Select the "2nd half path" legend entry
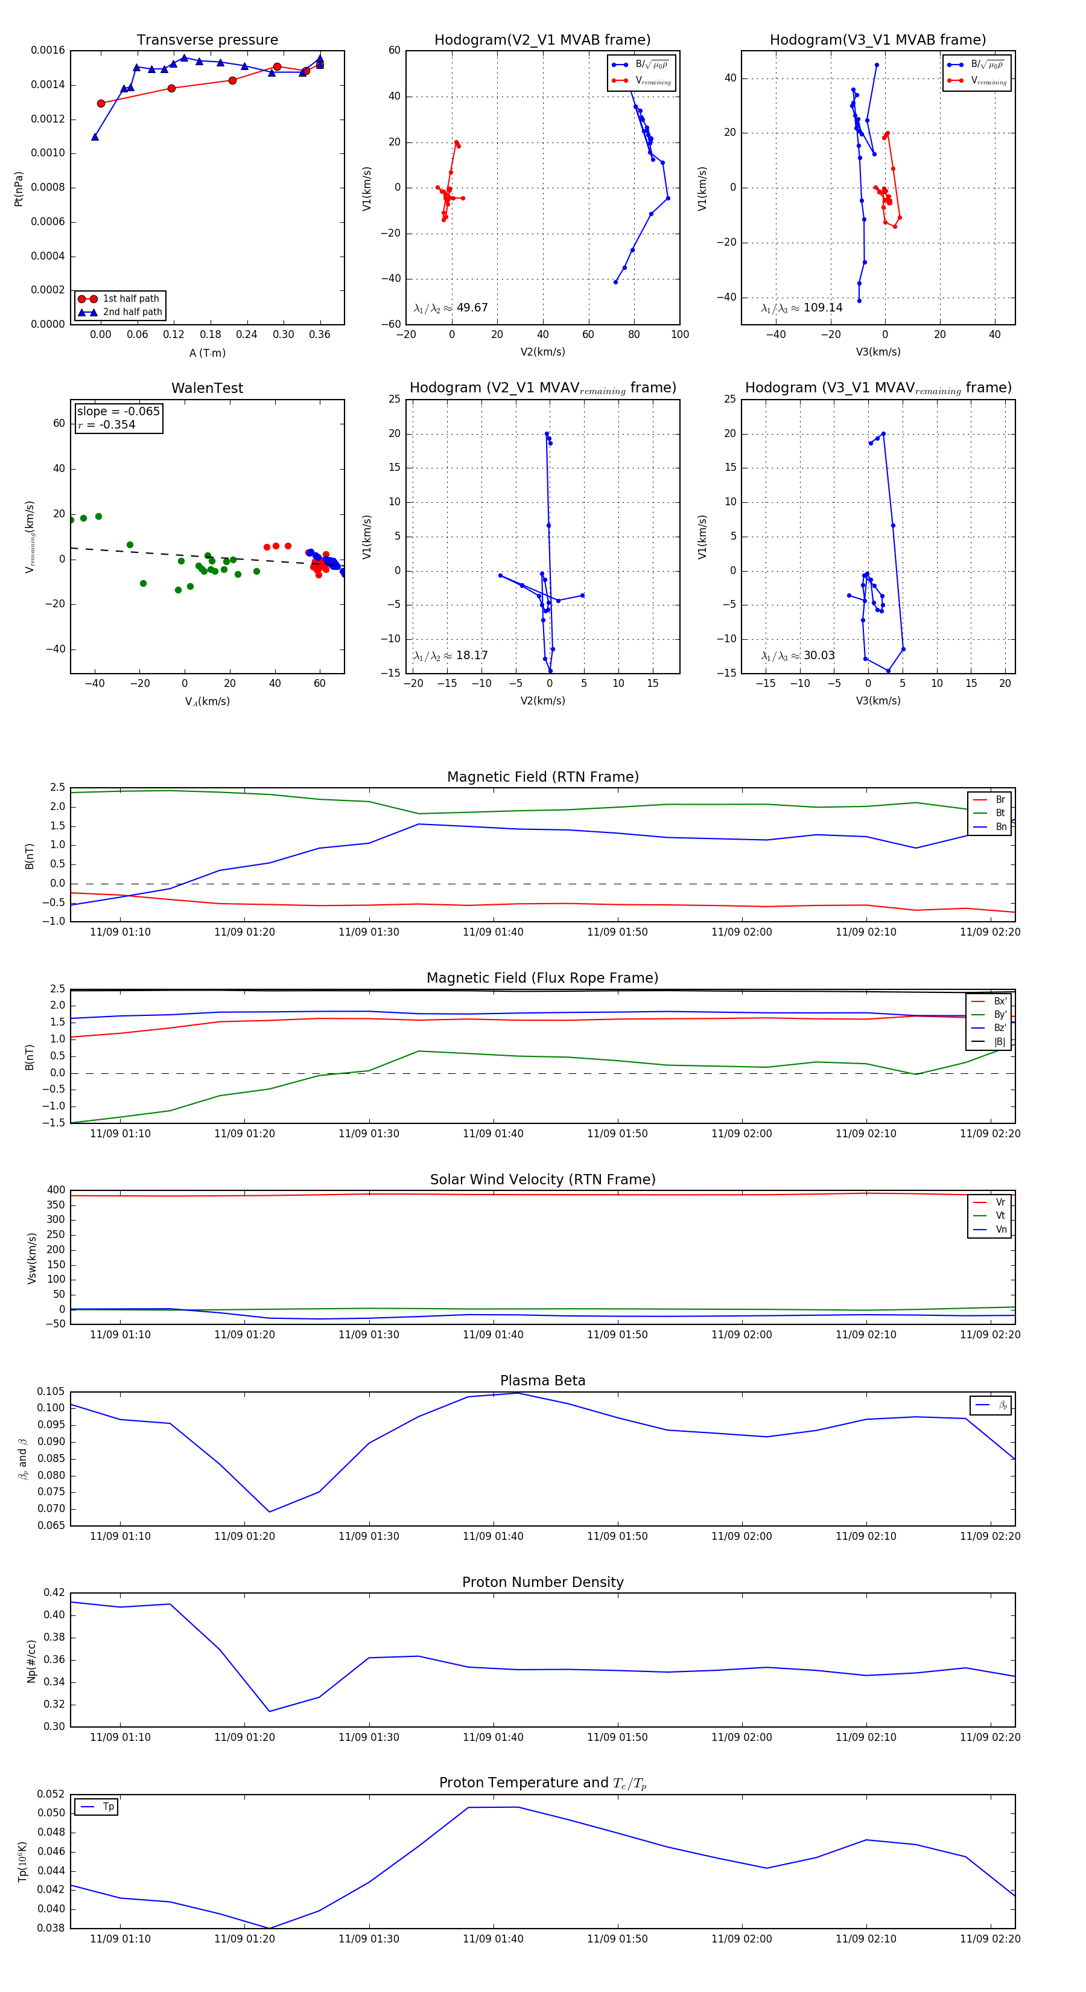The width and height of the screenshot is (1086, 1992). coord(120,313)
